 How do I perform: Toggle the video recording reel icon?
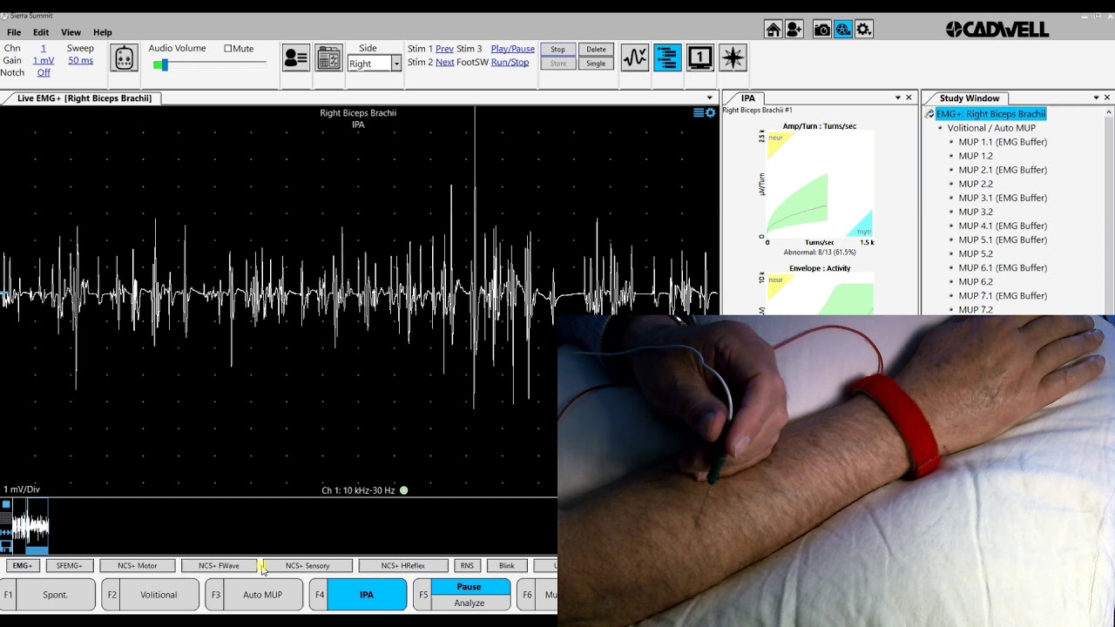842,30
